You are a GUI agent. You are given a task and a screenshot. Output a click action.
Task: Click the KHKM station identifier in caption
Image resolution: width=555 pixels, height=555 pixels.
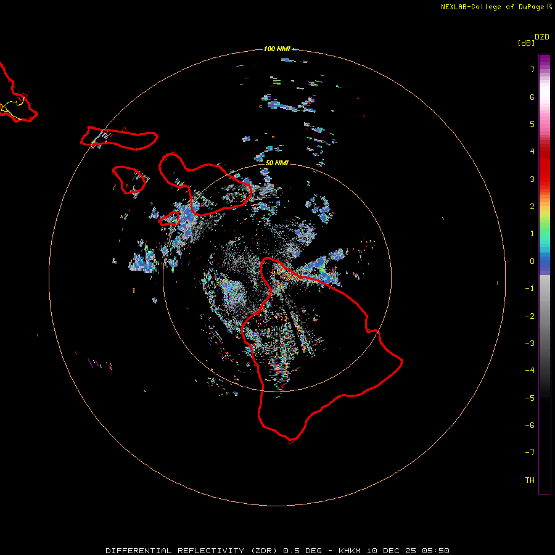350,551
